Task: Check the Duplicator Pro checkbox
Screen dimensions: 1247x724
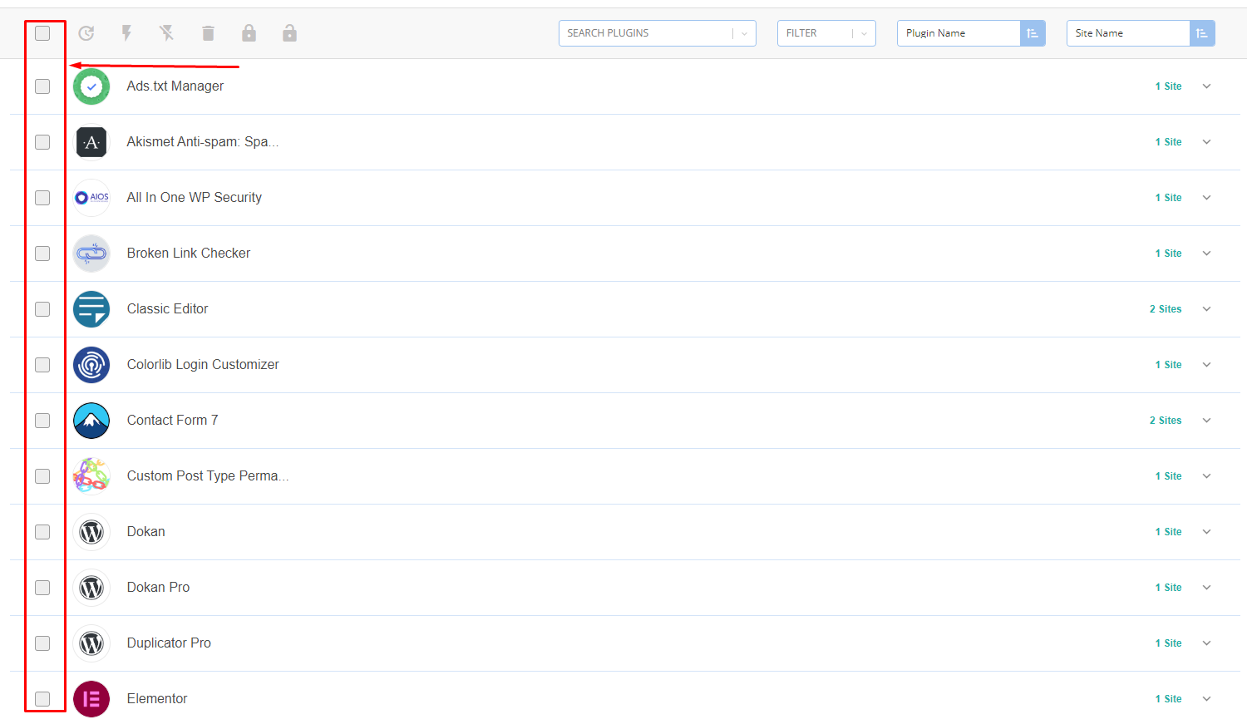Action: (x=42, y=643)
